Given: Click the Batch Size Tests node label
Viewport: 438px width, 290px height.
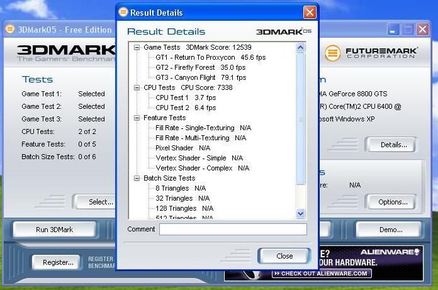Looking at the screenshot, I should [169, 178].
